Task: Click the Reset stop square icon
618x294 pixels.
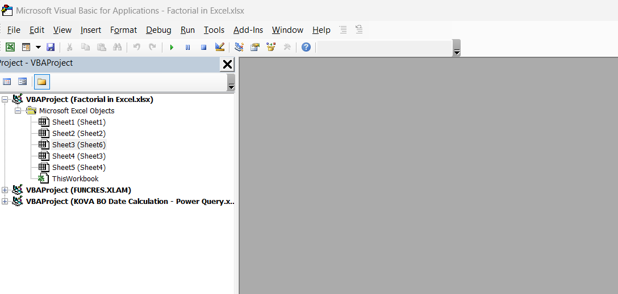Action: tap(204, 48)
